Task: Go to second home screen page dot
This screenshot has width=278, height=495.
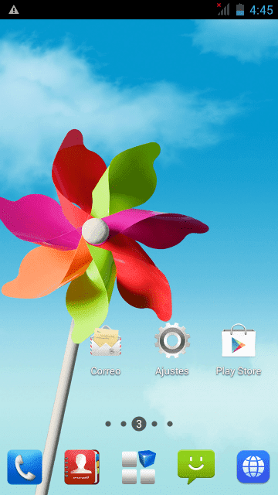Action: 124,424
